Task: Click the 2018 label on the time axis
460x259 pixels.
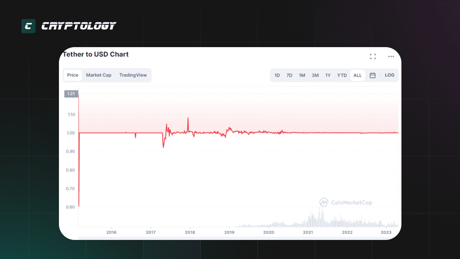Action: [x=190, y=232]
